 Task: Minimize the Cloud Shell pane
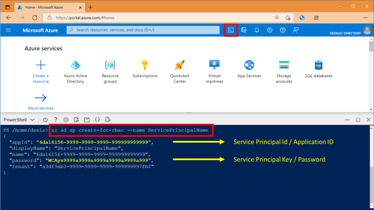[x=347, y=120]
